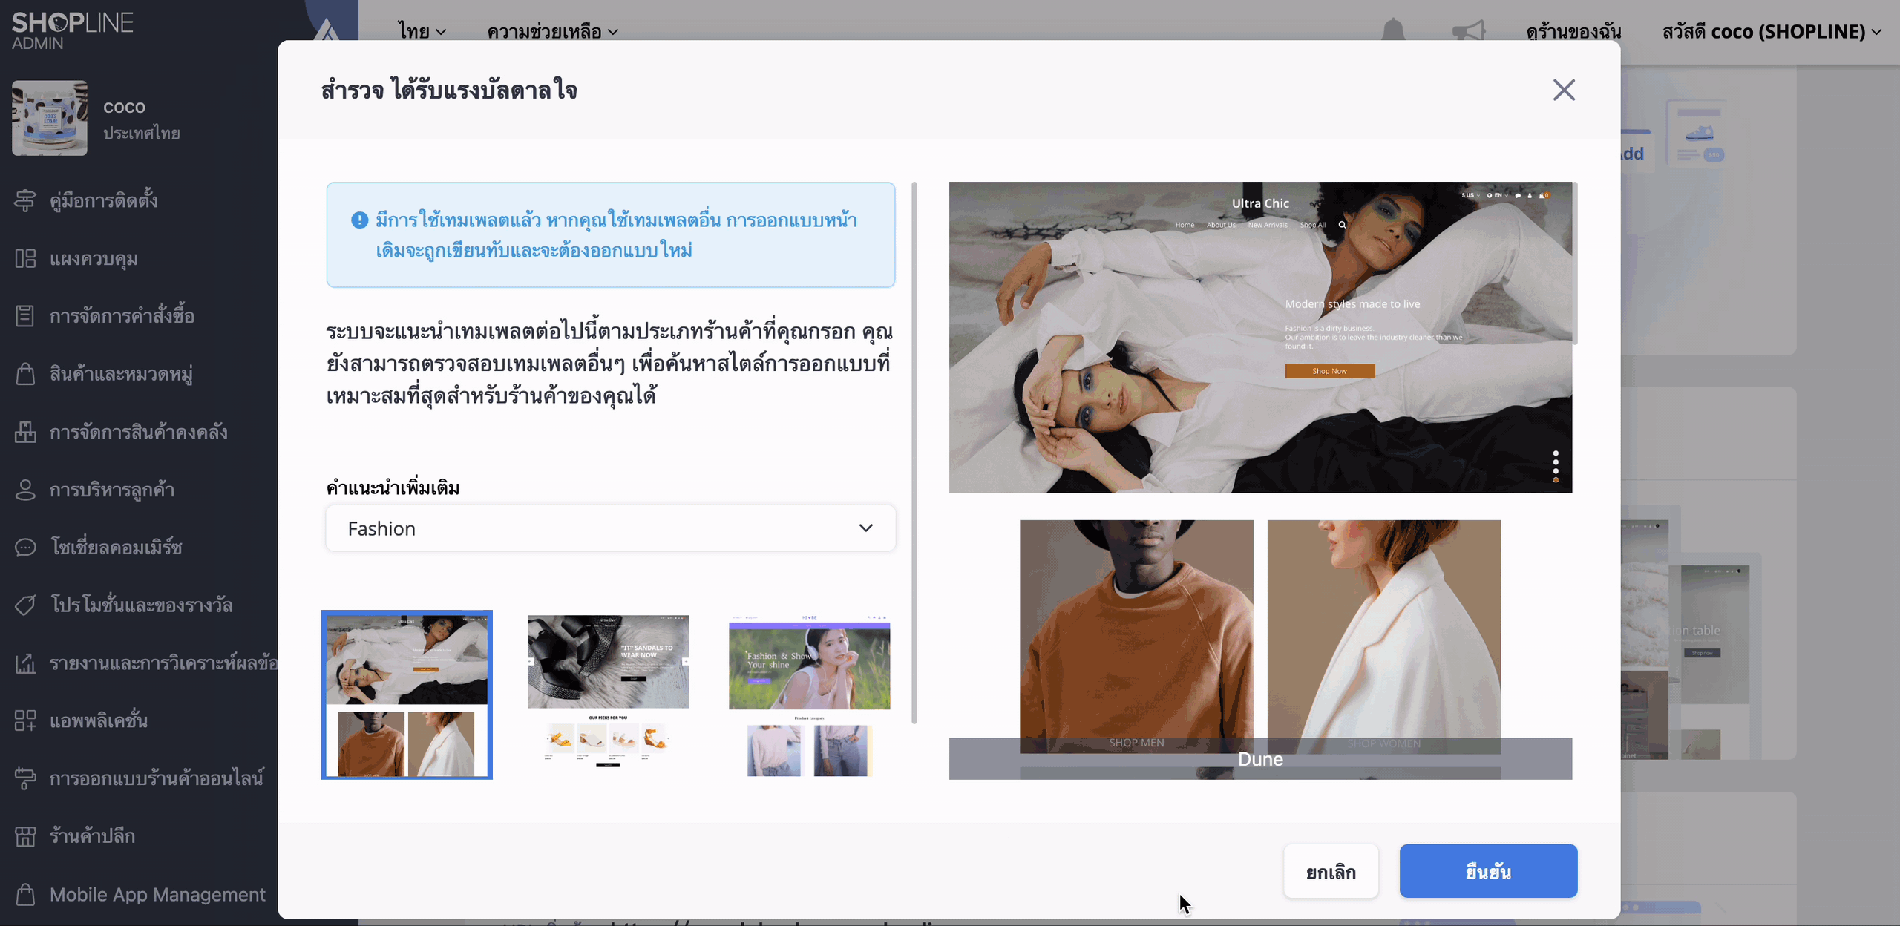Click the notification bell icon
This screenshot has width=1900, height=926.
click(1393, 30)
